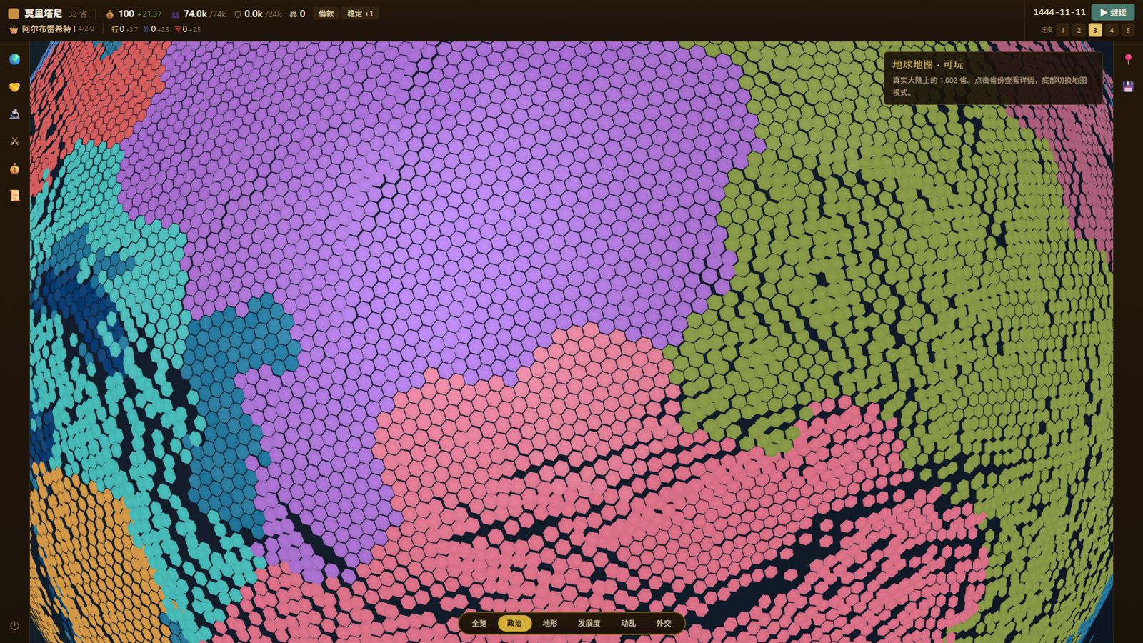Viewport: 1143px width, 643px height.
Task: Click the treasury gold bag icon
Action: coord(109,14)
